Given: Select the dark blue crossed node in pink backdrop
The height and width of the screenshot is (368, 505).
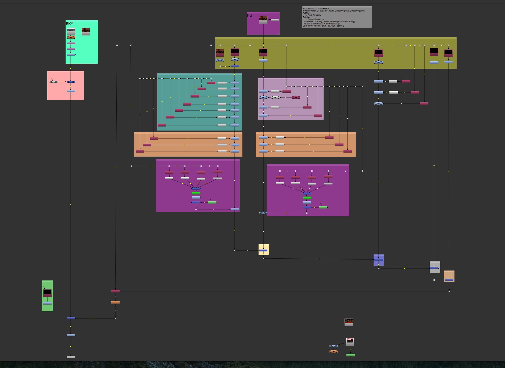Looking at the screenshot, I should click(71, 82).
